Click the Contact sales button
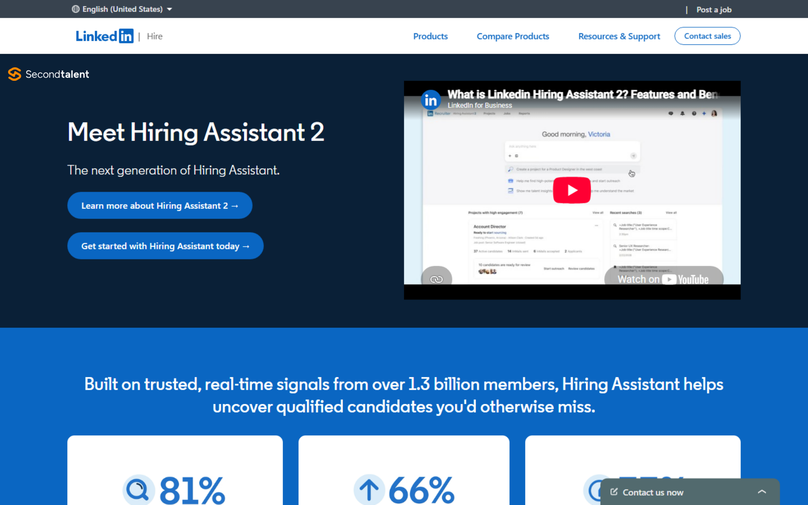 click(x=707, y=36)
